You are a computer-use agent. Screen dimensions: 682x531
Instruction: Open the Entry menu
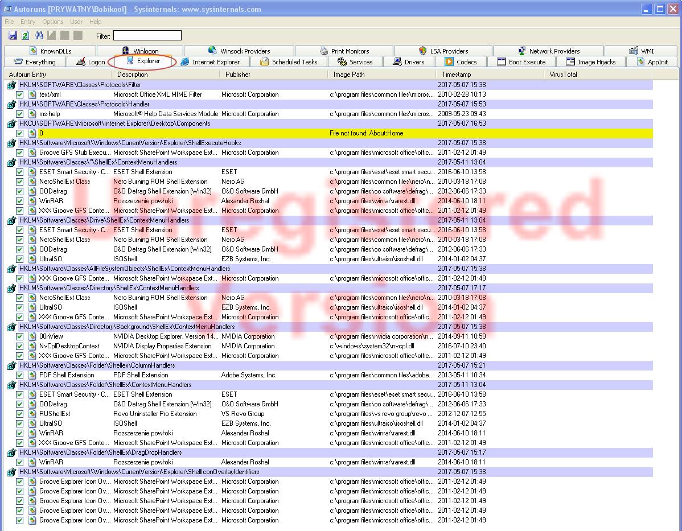[28, 22]
